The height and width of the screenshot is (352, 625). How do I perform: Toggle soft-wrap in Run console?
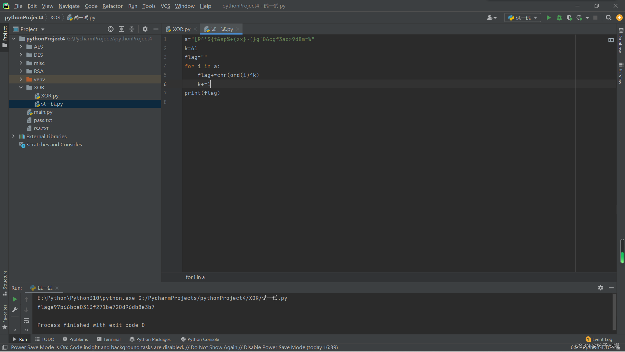point(26,321)
